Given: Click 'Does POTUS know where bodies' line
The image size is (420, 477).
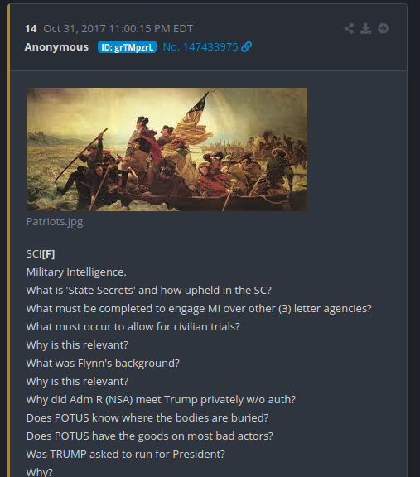Looking at the screenshot, I should pyautogui.click(x=147, y=417).
